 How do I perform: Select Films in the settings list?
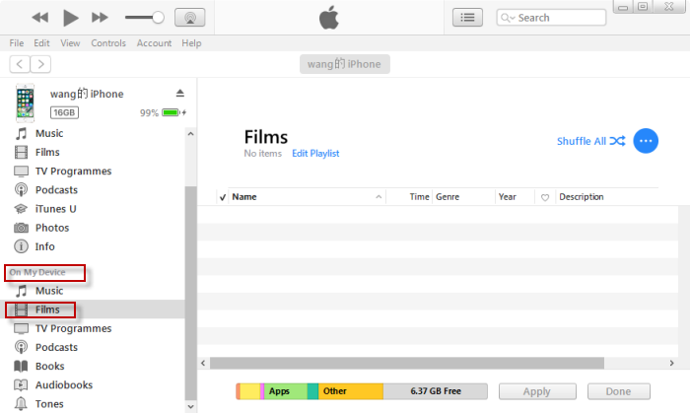[47, 152]
